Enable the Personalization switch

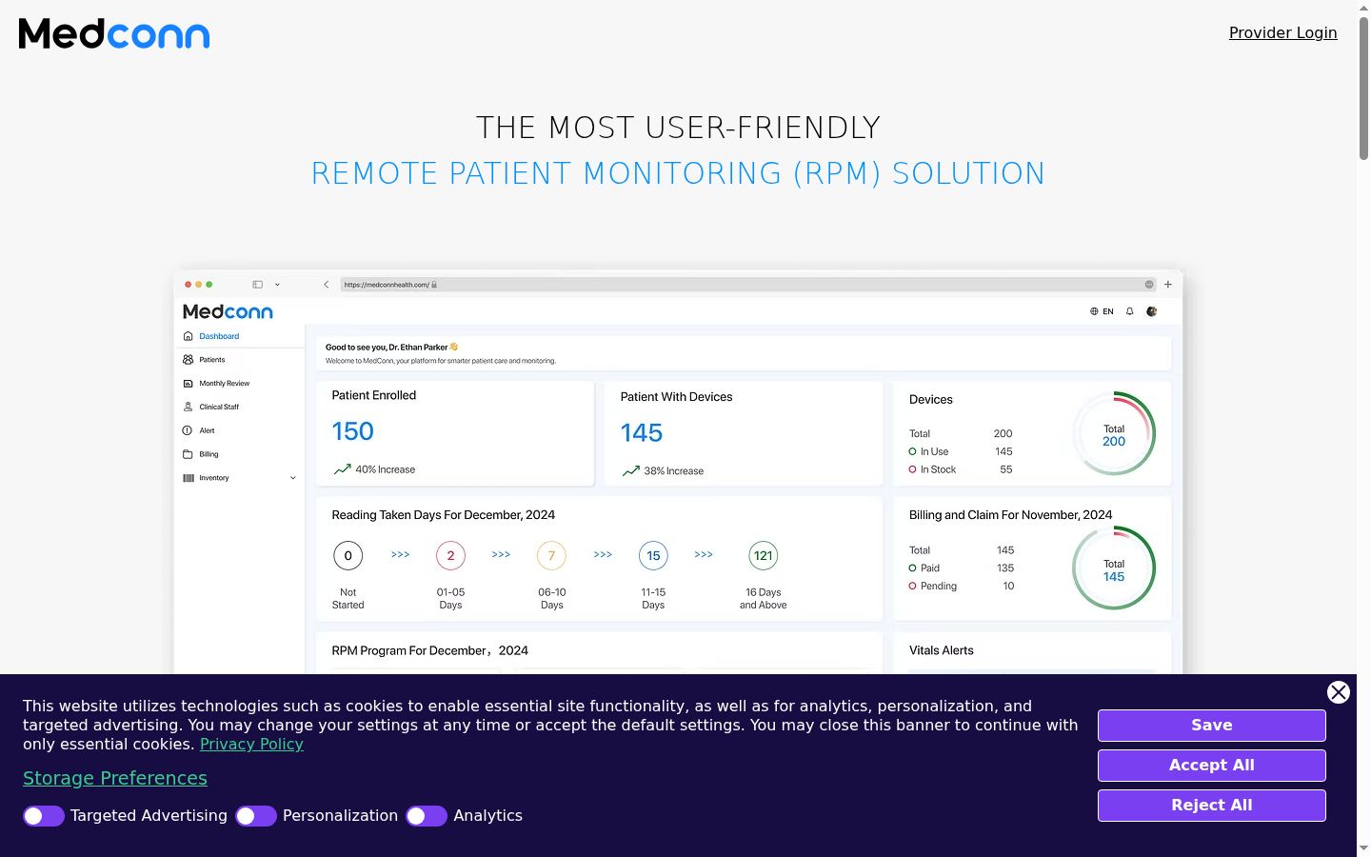coord(256,816)
